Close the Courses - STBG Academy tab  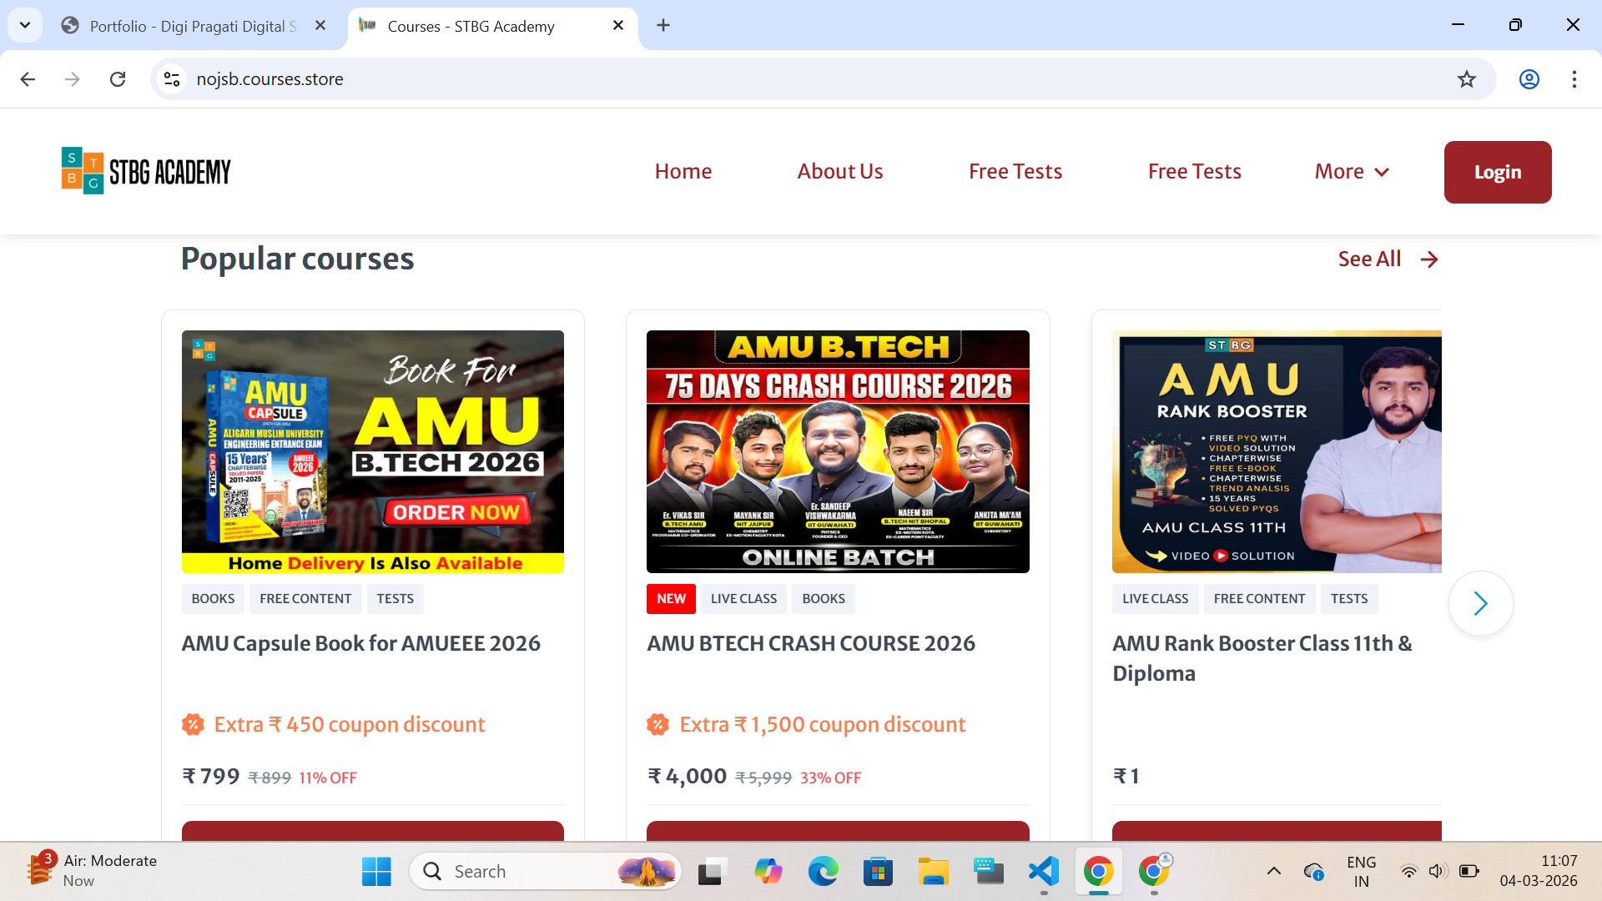[618, 25]
